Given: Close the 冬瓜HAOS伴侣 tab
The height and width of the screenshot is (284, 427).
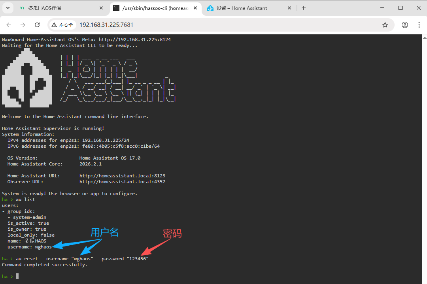Looking at the screenshot, I should [101, 8].
